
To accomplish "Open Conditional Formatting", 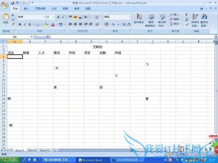I will [139, 20].
